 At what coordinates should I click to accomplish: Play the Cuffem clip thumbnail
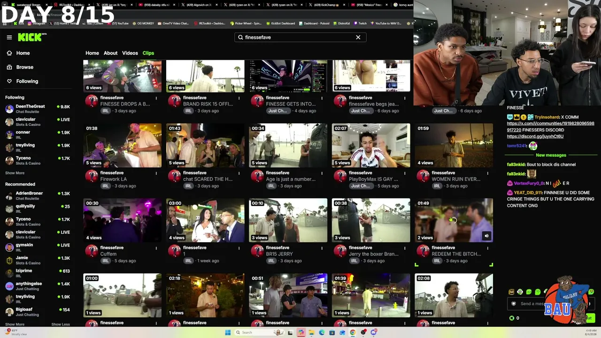point(123,220)
